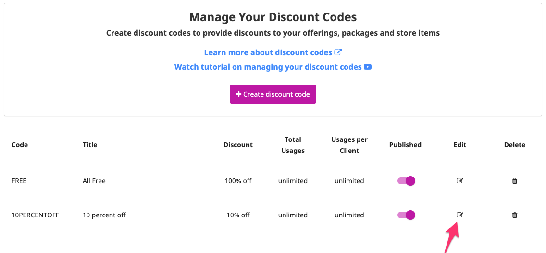This screenshot has height=253, width=546.
Task: Click the external link icon beside Learn more
Action: [x=338, y=52]
